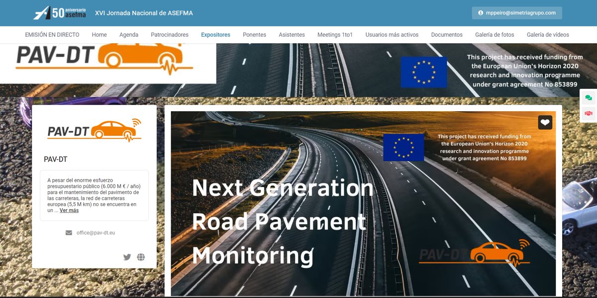Open Asistentes in navigation bar

[292, 35]
